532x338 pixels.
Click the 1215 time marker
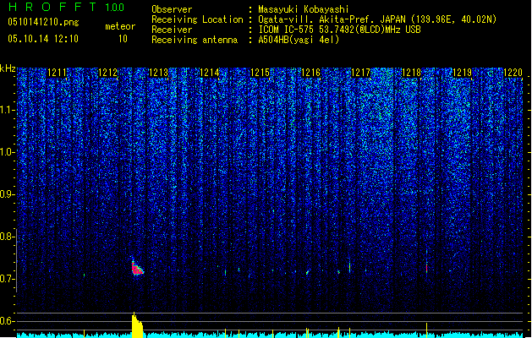pos(260,73)
